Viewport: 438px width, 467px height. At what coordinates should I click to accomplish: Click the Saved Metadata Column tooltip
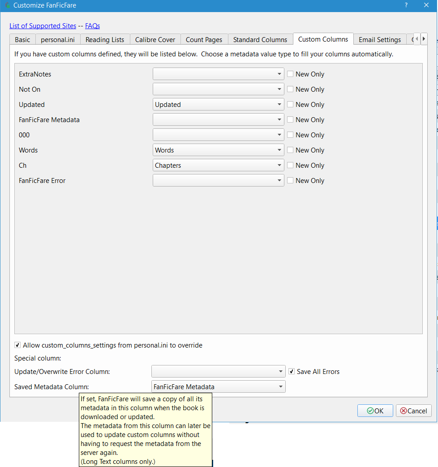point(146,430)
